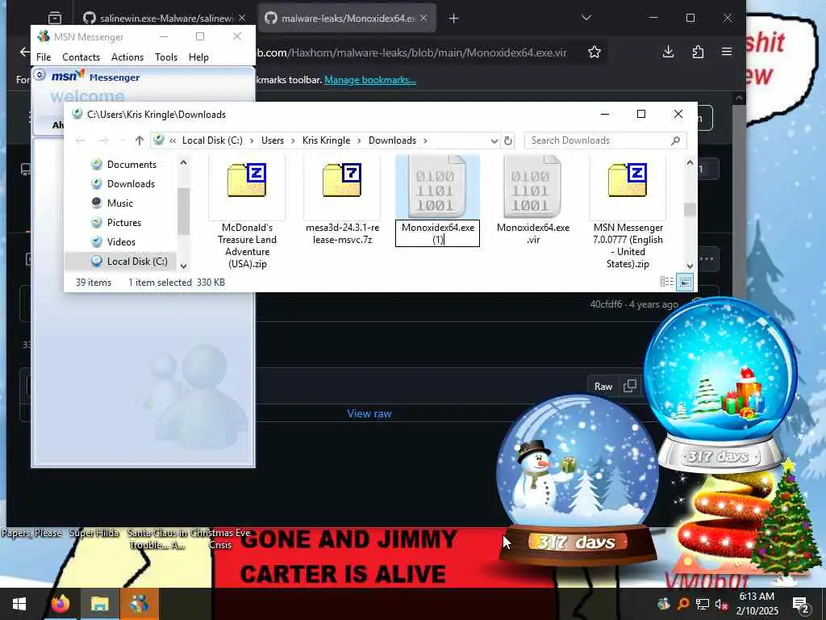Click the Manage bookmarks link

point(369,80)
